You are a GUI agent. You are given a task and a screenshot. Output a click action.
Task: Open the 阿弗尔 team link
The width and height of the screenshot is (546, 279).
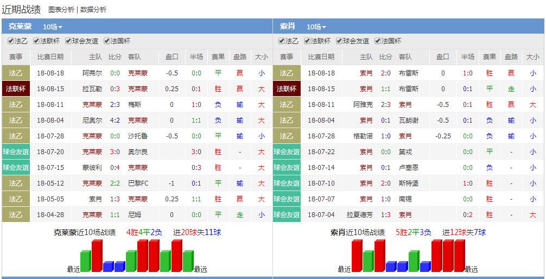tap(92, 73)
